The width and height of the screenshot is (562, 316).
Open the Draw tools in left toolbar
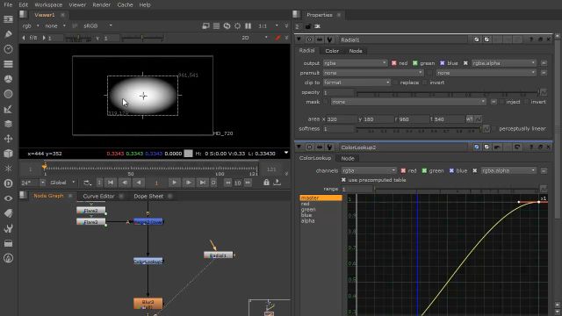tap(8, 34)
